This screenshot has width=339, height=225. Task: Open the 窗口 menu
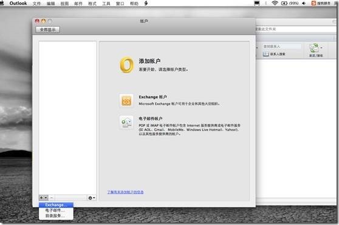pos(120,4)
